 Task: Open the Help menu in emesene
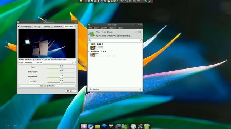[x=121, y=28]
